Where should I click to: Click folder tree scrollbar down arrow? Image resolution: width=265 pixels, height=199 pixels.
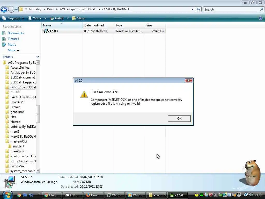(x=38, y=171)
